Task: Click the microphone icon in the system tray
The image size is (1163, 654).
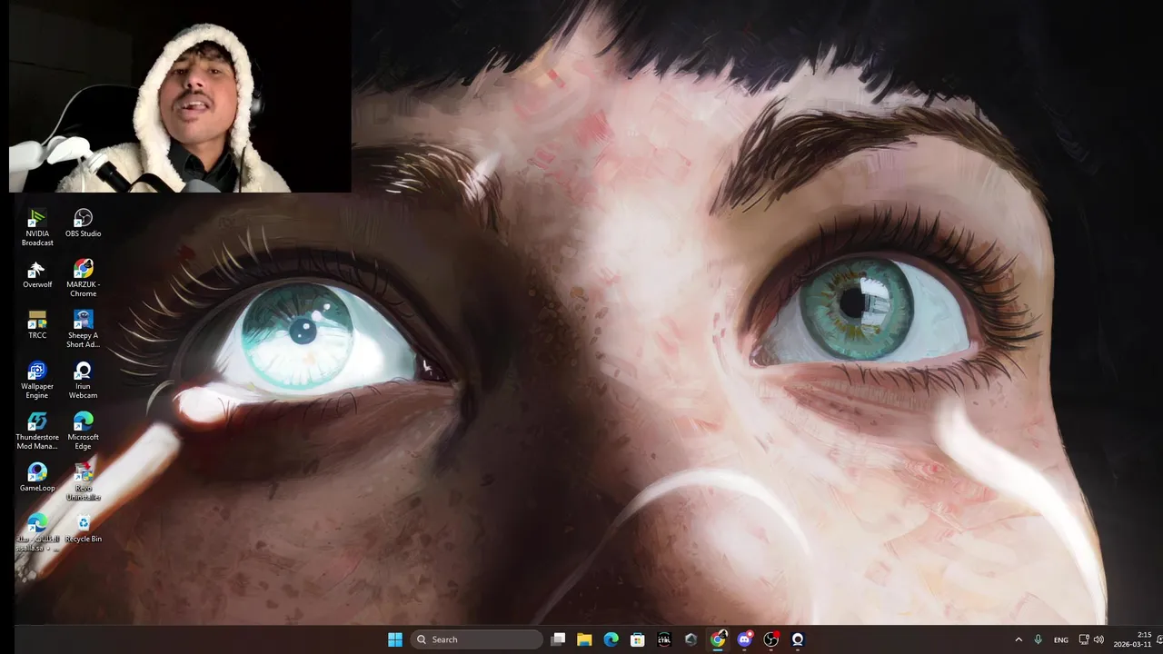Action: tap(1038, 639)
